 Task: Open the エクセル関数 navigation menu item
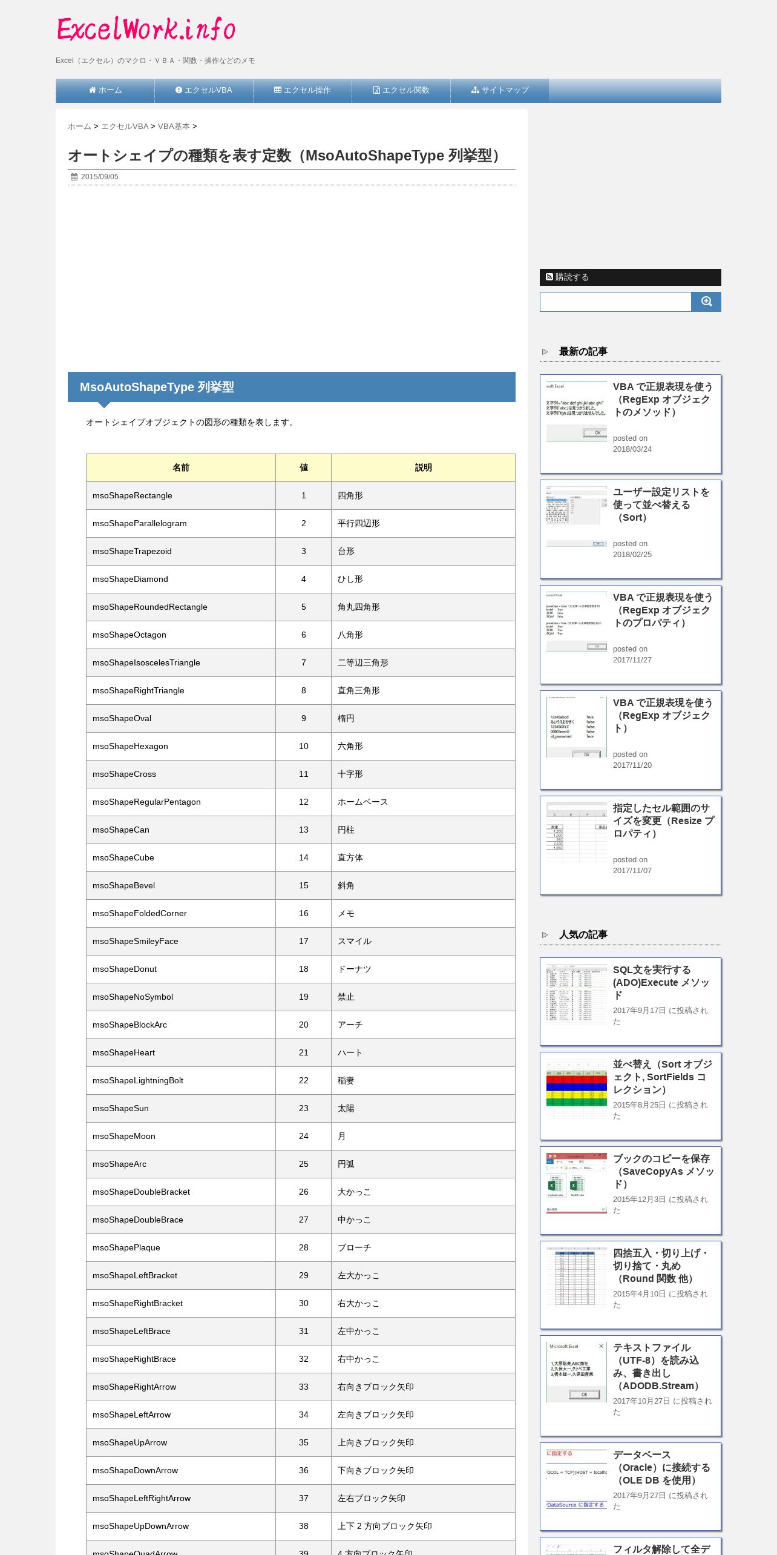(x=401, y=90)
